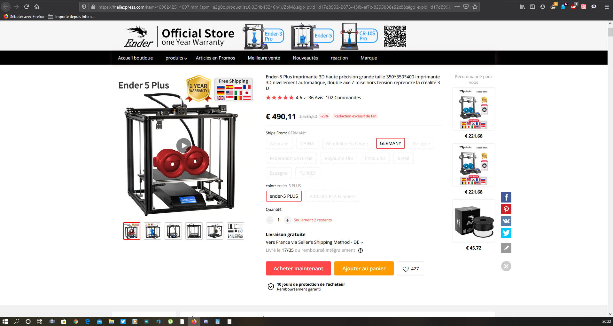Open the 36 Avis reviews link
613x326 pixels.
(316, 98)
